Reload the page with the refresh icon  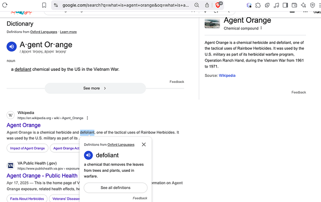coord(5,5)
